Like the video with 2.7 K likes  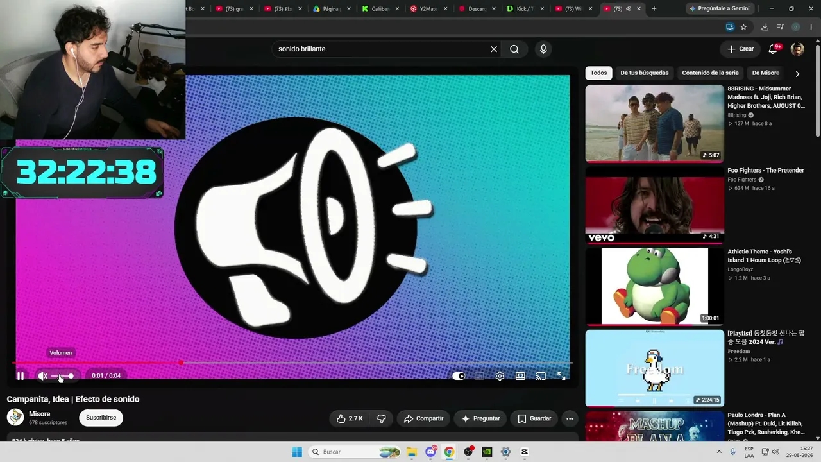coord(350,418)
